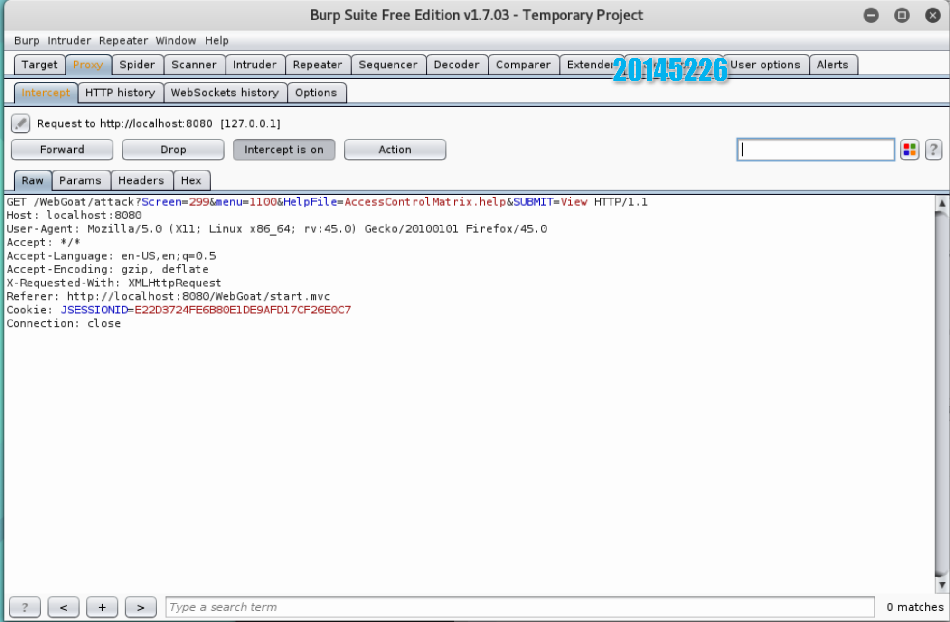Open the WebSockets history sub-tab

click(x=225, y=93)
